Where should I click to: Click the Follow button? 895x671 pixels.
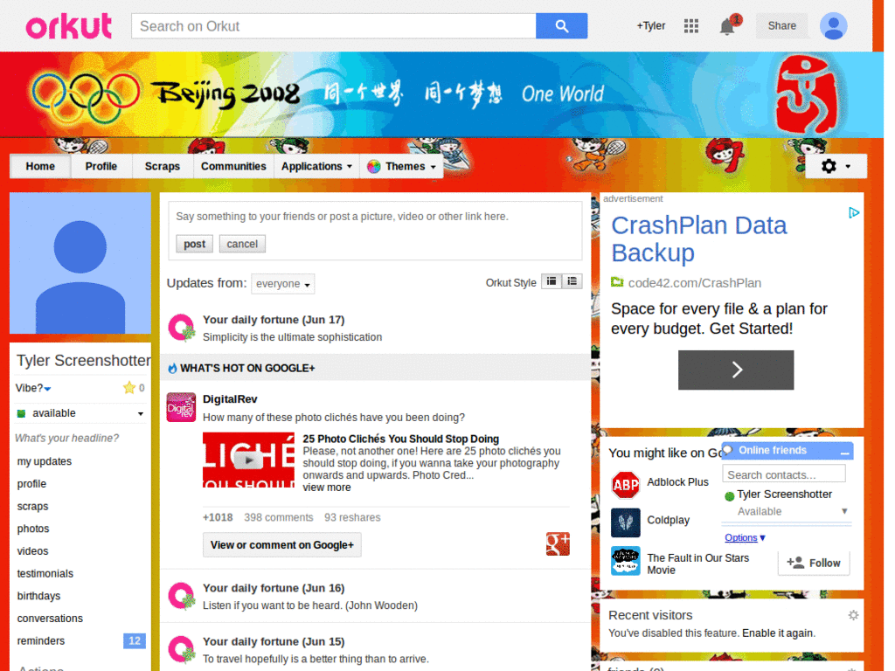click(814, 563)
